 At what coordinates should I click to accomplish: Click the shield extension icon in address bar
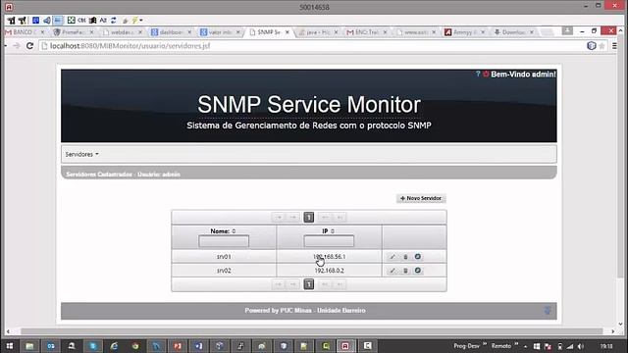[x=592, y=46]
